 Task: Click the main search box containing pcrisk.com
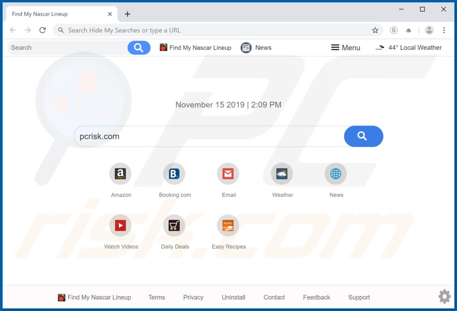coord(209,136)
